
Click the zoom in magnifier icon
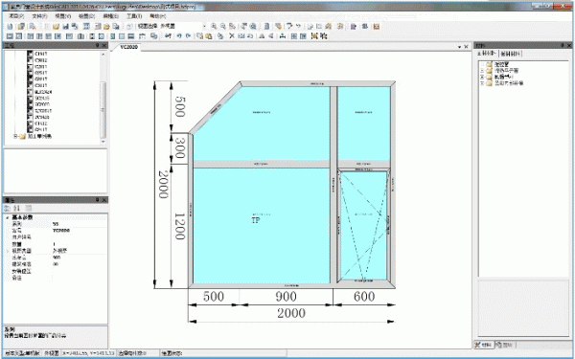click(x=214, y=27)
